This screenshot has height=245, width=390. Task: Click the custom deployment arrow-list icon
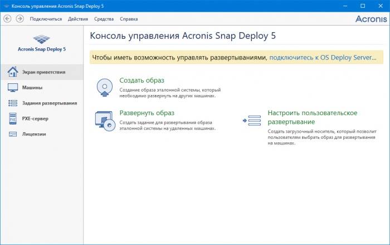click(251, 120)
